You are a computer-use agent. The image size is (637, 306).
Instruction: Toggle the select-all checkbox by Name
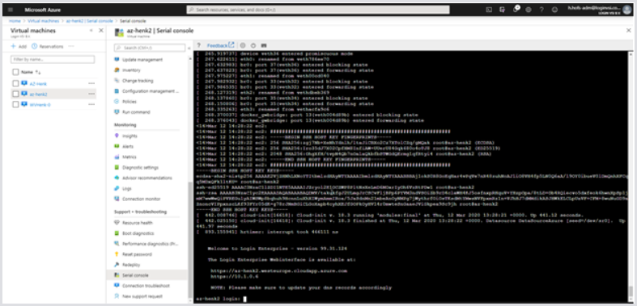15,72
